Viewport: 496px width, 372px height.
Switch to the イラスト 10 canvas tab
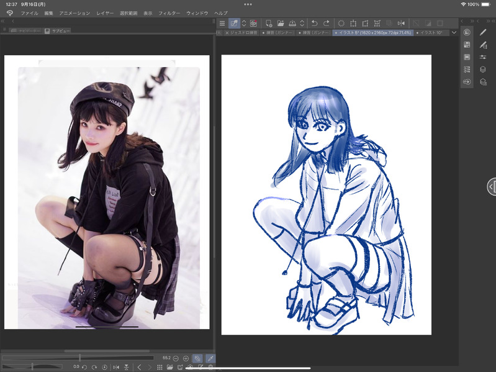(431, 32)
